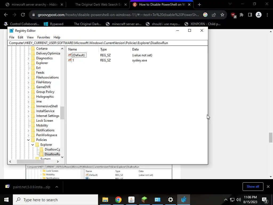Open the Help menu in Registry Editor
This screenshot has width=273, height=205.
[57, 37]
